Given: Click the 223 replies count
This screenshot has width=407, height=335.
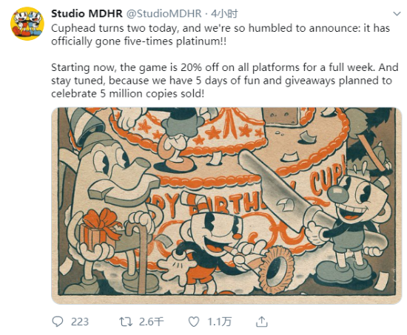Looking at the screenshot, I should (x=80, y=322).
